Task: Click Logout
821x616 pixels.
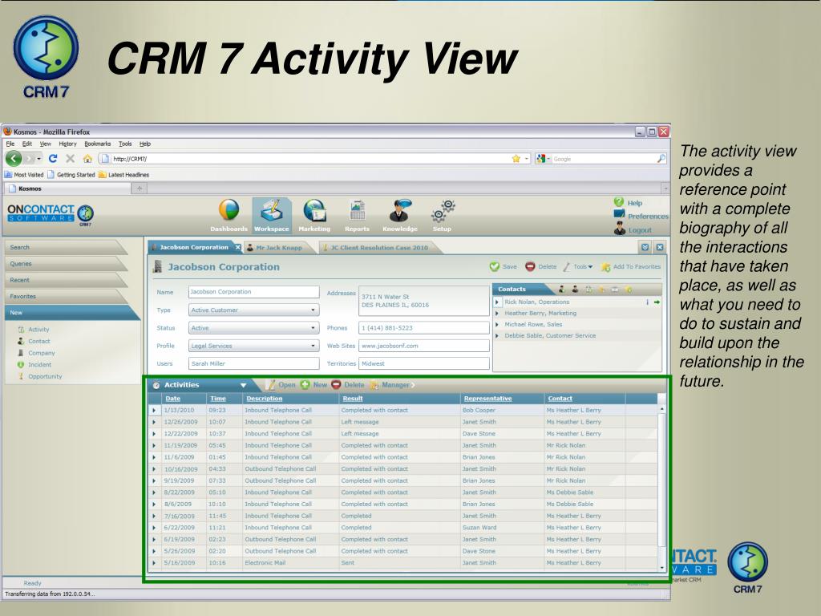Action: 633,229
